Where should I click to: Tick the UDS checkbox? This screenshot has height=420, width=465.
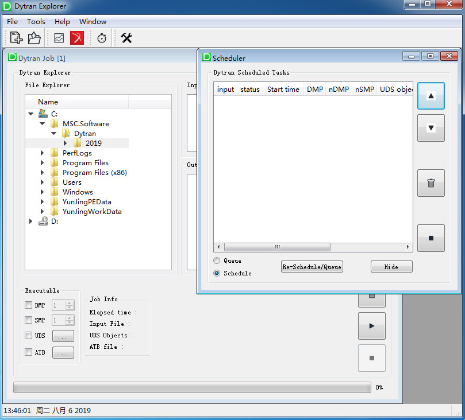29,336
